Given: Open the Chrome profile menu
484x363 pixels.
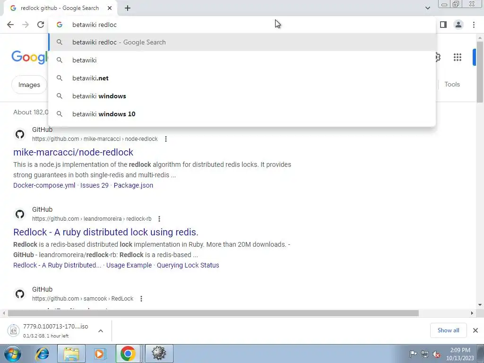Looking at the screenshot, I should [458, 25].
